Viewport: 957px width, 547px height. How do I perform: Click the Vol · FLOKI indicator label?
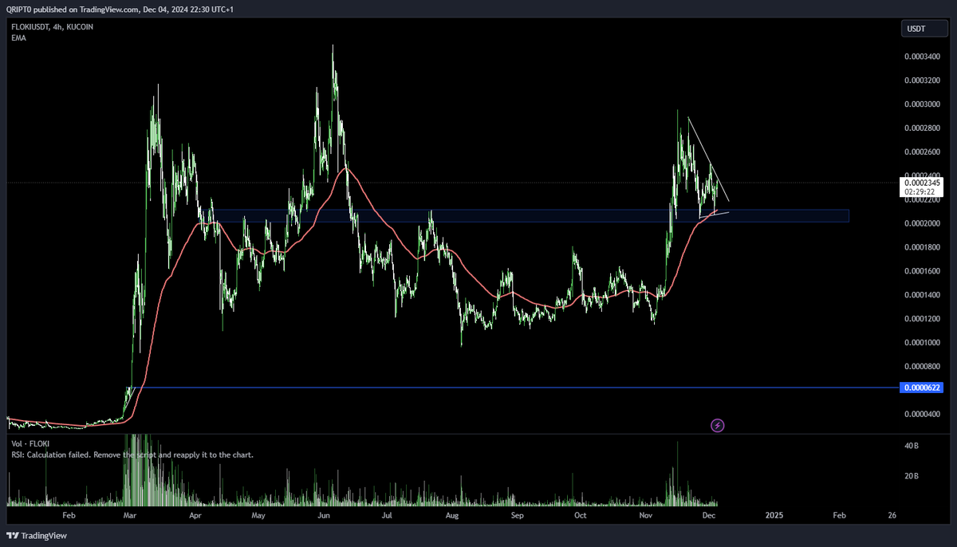(x=29, y=443)
